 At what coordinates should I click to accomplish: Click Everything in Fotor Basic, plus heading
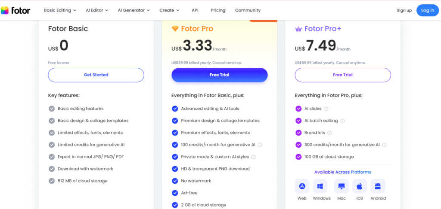point(208,96)
